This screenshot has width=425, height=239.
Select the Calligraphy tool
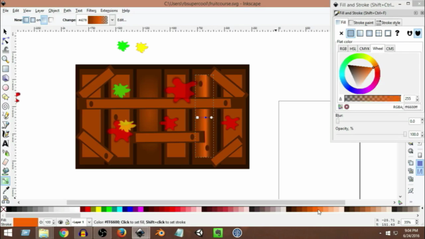click(5, 134)
